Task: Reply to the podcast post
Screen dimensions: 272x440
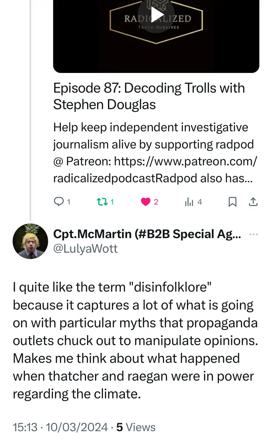Action: [59, 202]
